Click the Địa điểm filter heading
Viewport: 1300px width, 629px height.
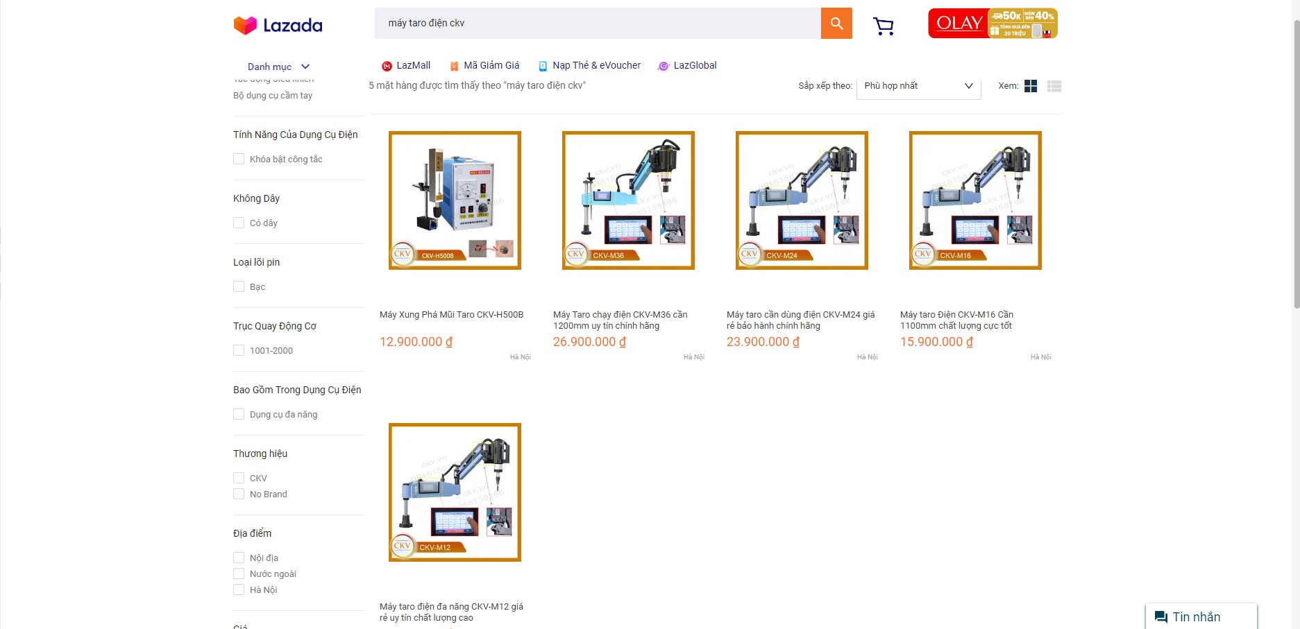[x=253, y=533]
